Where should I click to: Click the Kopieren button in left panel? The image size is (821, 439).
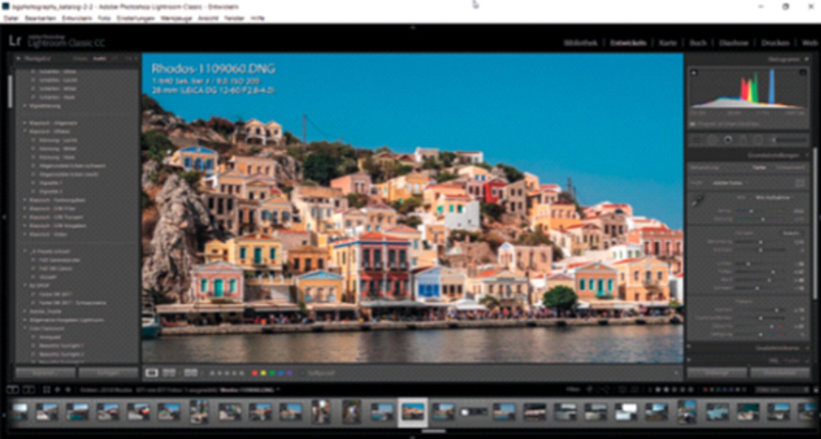[45, 373]
